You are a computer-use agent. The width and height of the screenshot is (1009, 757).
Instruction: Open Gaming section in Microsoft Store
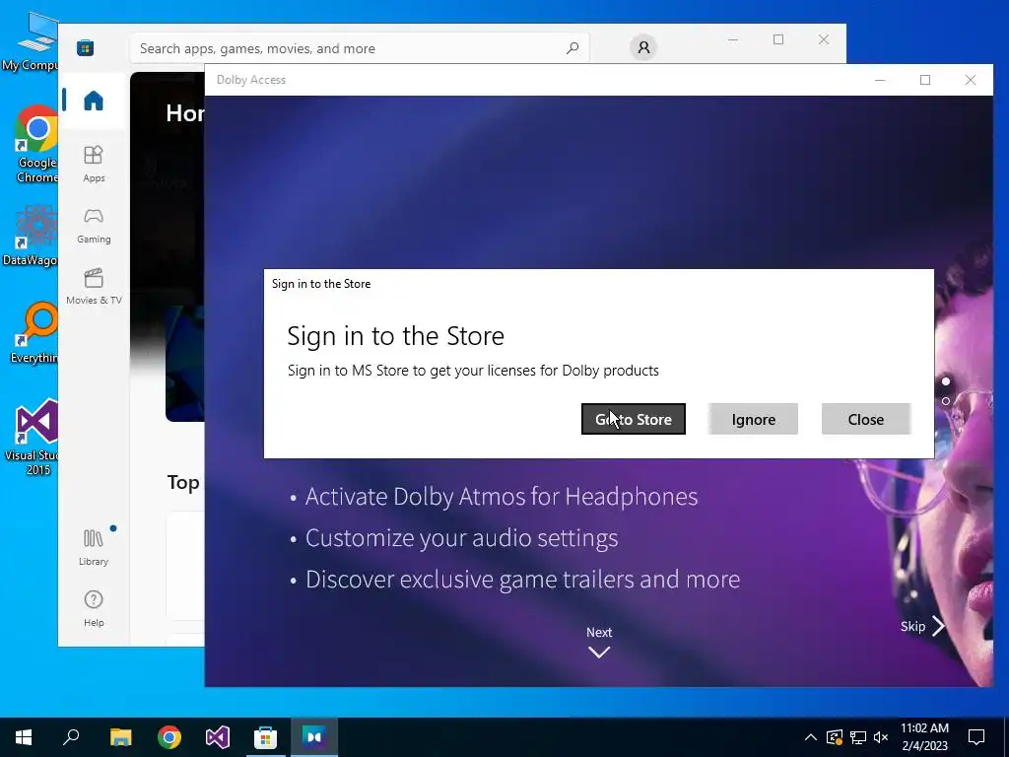(x=94, y=226)
